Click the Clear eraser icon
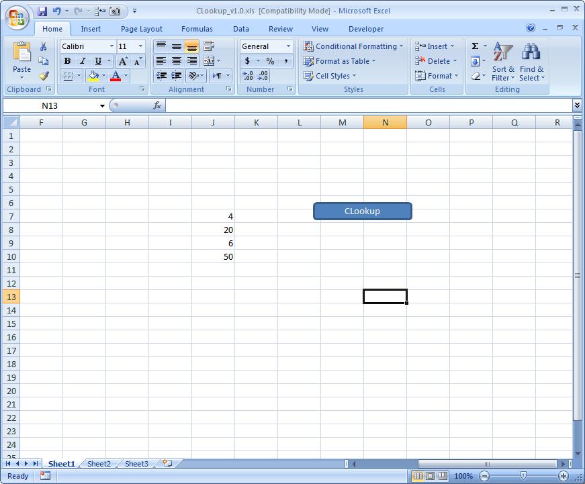This screenshot has width=585, height=484. click(475, 76)
